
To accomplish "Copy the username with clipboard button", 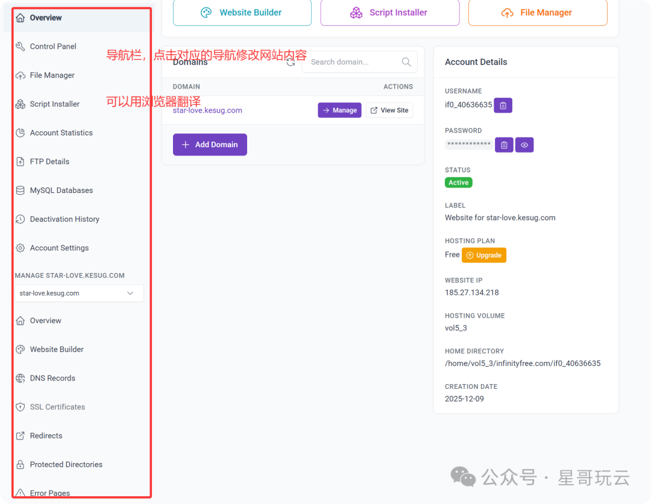I will pyautogui.click(x=503, y=106).
